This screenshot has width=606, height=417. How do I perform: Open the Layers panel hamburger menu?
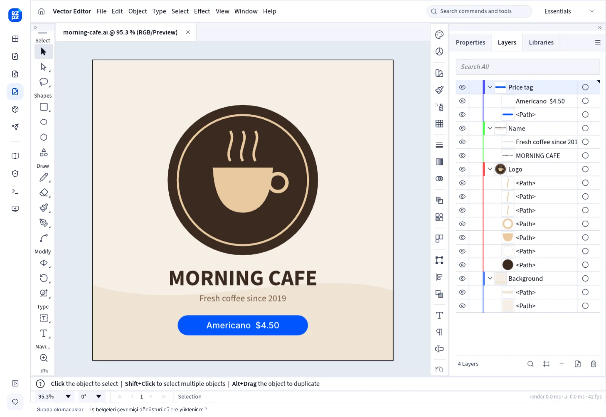coord(598,43)
